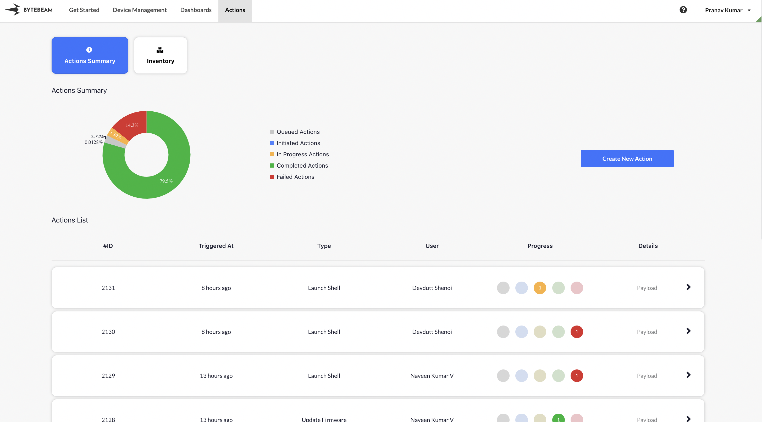Toggle Queued Actions in the chart legend
Image resolution: width=762 pixels, height=422 pixels.
(297, 132)
